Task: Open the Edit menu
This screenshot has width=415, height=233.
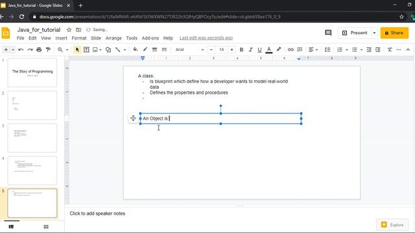Action: point(32,38)
